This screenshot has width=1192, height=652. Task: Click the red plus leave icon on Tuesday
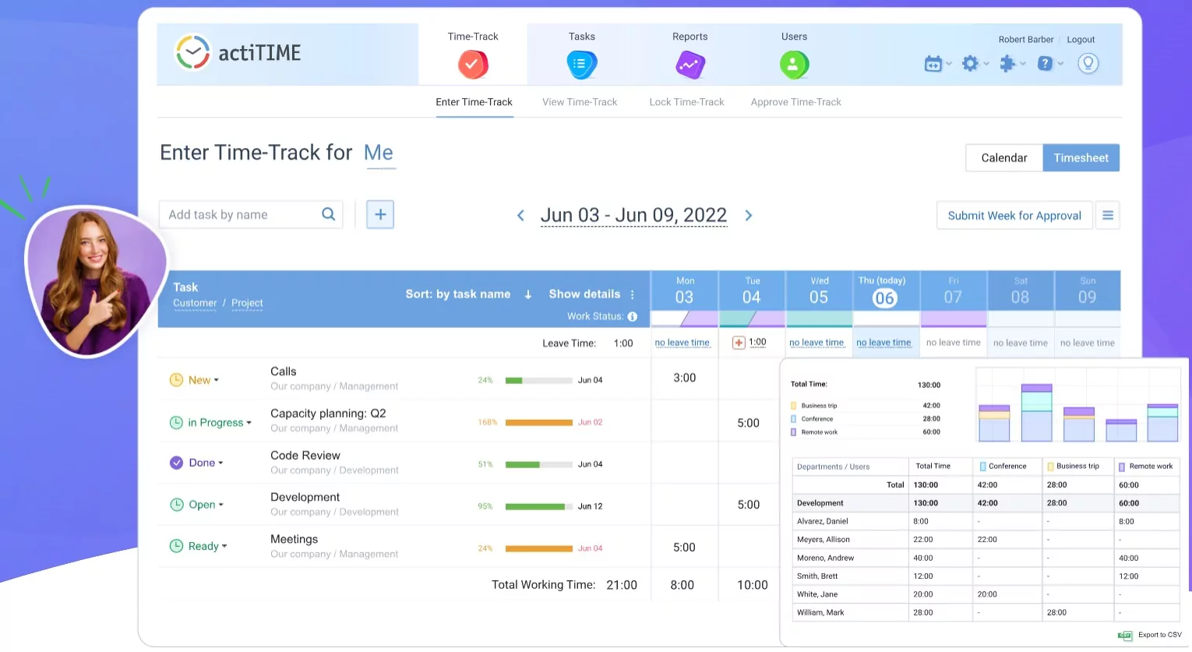tap(739, 343)
